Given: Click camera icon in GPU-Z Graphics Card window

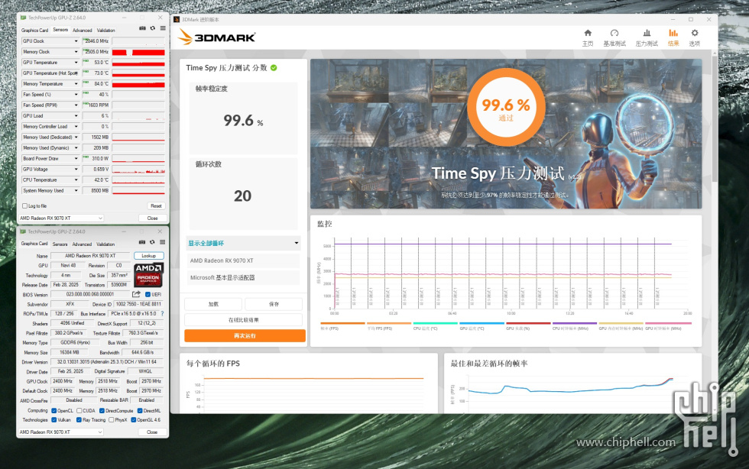Looking at the screenshot, I should tap(142, 243).
